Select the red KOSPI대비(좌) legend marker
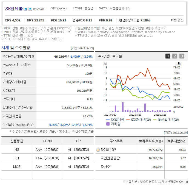 coord(128,120)
